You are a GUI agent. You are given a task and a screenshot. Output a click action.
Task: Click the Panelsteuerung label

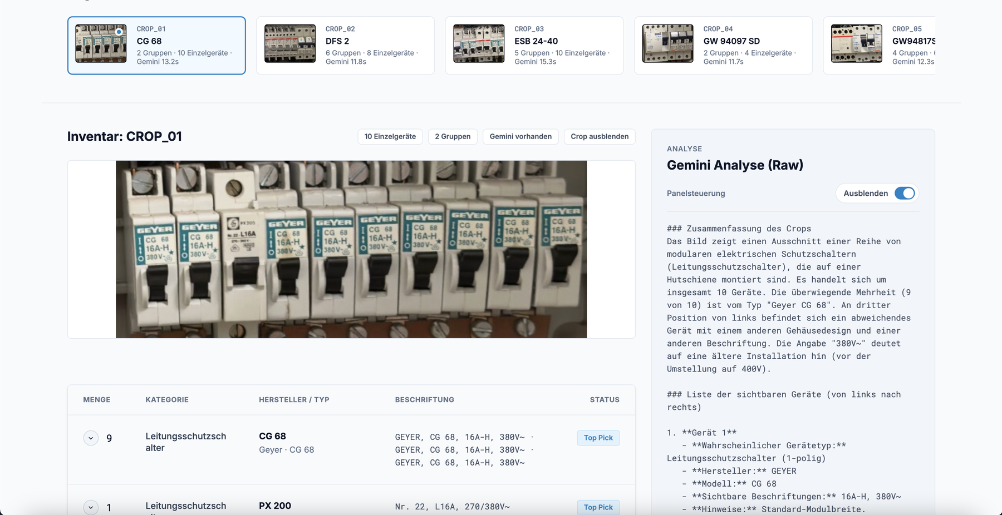[696, 193]
